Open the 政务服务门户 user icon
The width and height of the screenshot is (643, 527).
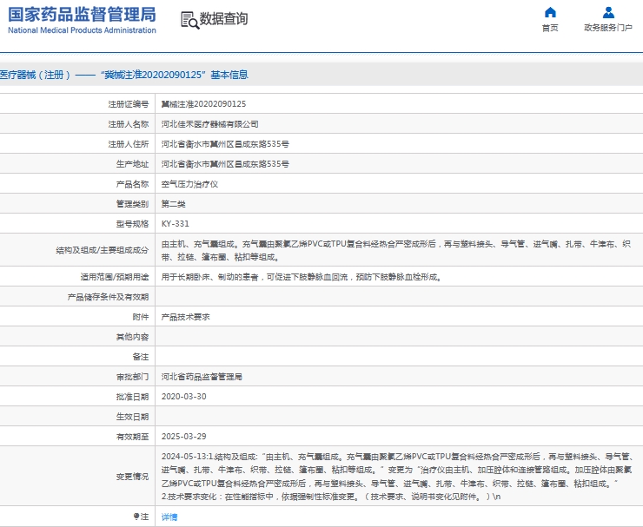608,12
